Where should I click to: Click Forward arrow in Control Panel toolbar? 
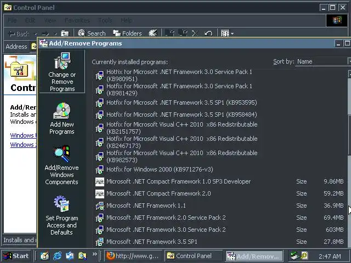[x=46, y=33]
